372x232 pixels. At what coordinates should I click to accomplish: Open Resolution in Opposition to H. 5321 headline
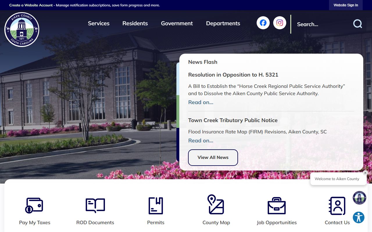point(233,75)
